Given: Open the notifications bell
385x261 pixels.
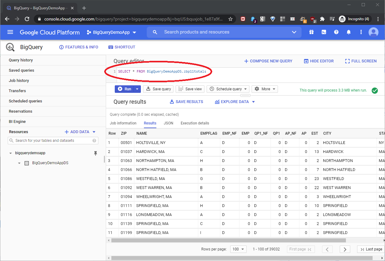Looking at the screenshot, I should click(349, 32).
